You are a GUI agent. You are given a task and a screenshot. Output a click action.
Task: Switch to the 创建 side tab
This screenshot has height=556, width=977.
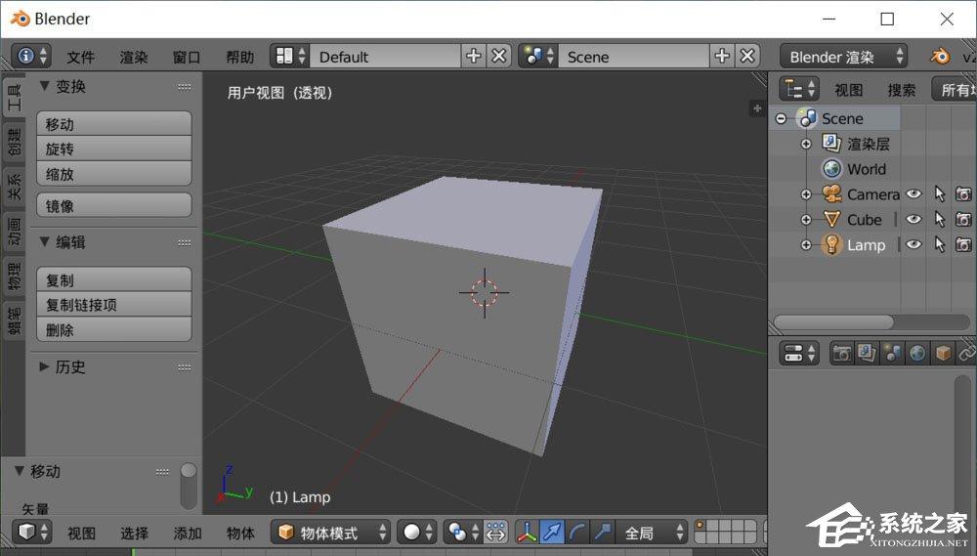[14, 143]
